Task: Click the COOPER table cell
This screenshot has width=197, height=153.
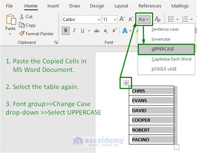Action: click(x=151, y=120)
